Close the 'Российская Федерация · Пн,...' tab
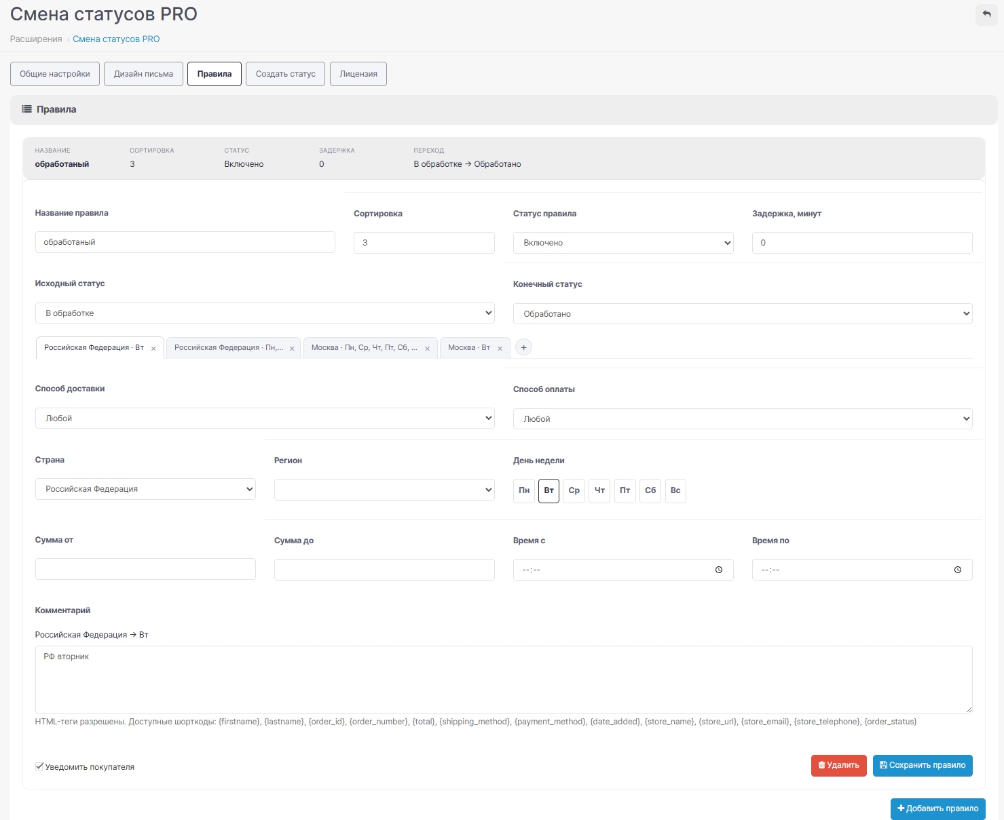Screen dimensions: 1004x820 (292, 349)
